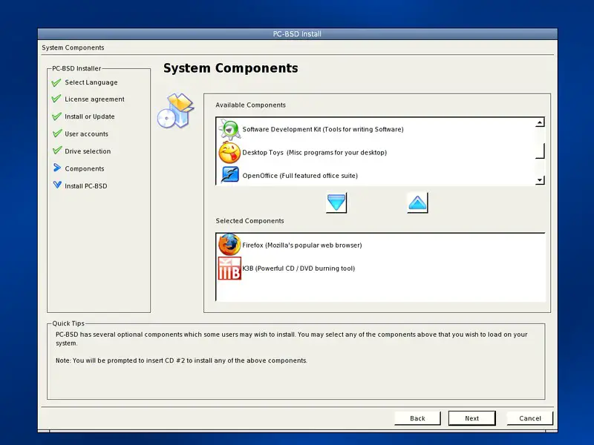594x445 pixels.
Task: Click blue arrow icon beside Components
Action: point(57,168)
